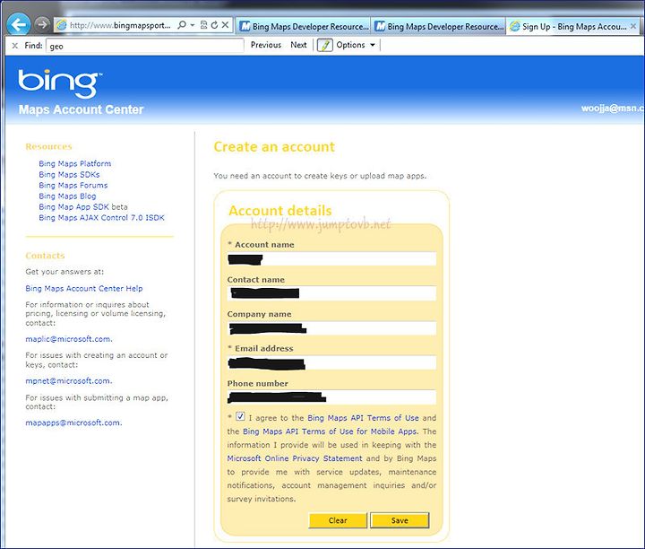Image resolution: width=645 pixels, height=549 pixels.
Task: Click the Maps Account Center title
Action: (x=81, y=109)
